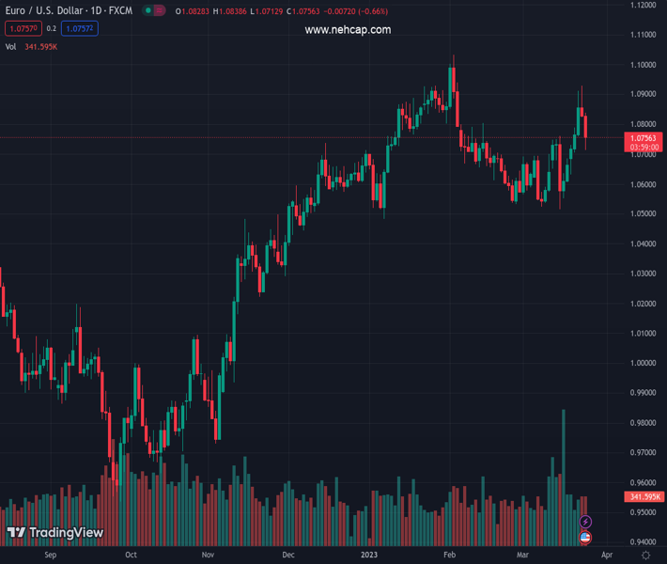This screenshot has height=564, width=667.
Task: Click the purple lightning event icon
Action: [x=585, y=522]
